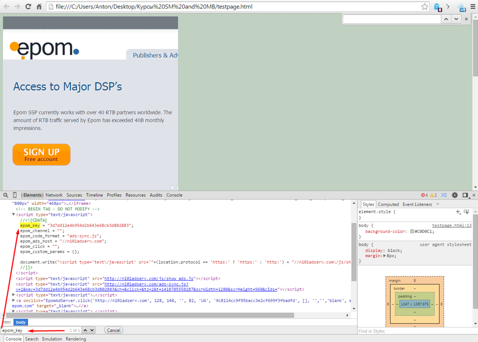
Task: Open the drawer Emulation tab
Action: click(52, 339)
